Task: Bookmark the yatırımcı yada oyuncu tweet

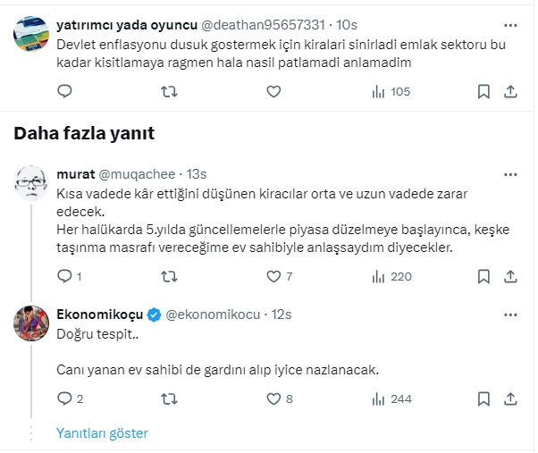Action: pyautogui.click(x=483, y=91)
